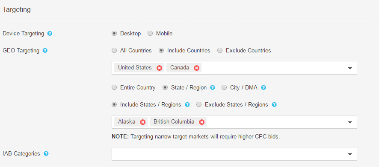379x167 pixels.
Task: Open help icon for Include States / Regions
Action: (x=187, y=105)
